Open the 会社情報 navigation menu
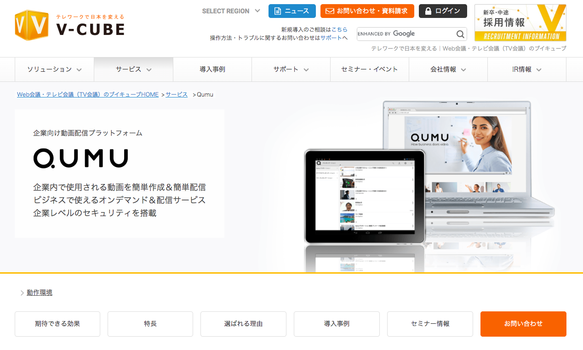Image resolution: width=583 pixels, height=350 pixels. 448,69
